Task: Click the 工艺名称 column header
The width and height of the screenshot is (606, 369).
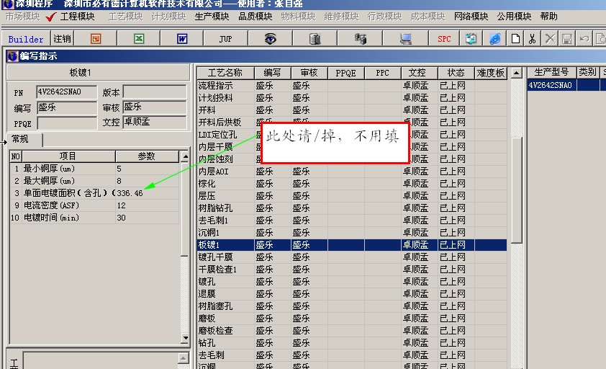Action: click(x=225, y=73)
